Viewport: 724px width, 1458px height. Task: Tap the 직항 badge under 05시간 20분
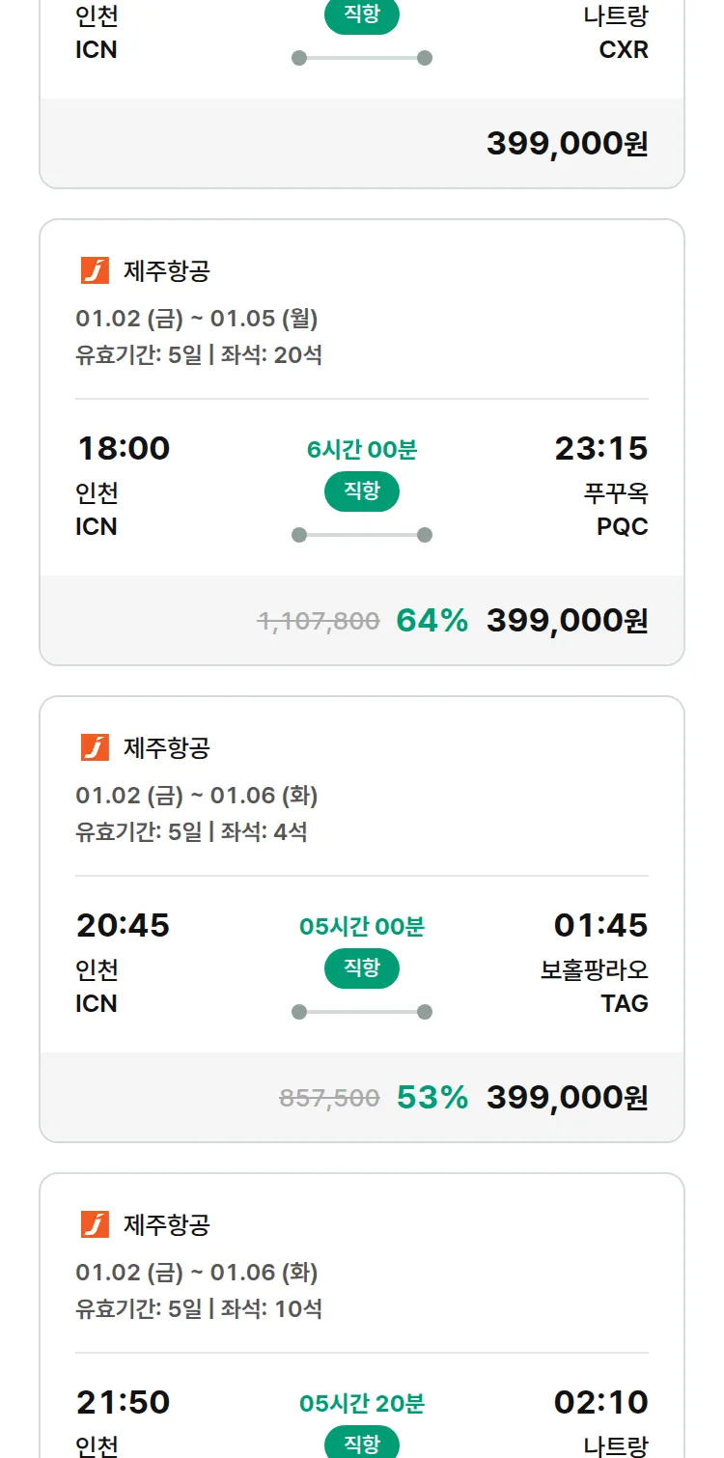tap(362, 1444)
